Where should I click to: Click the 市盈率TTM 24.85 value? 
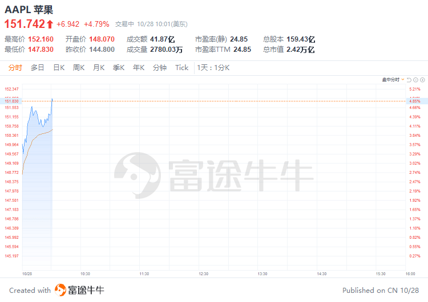(x=242, y=50)
